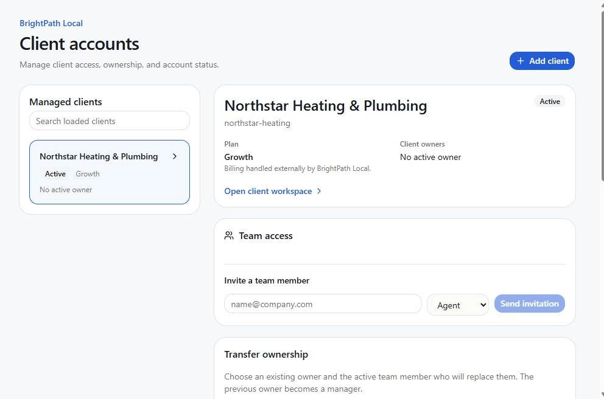Click the Active status badge in header
Viewport: 604px width, 399px height.
click(550, 102)
